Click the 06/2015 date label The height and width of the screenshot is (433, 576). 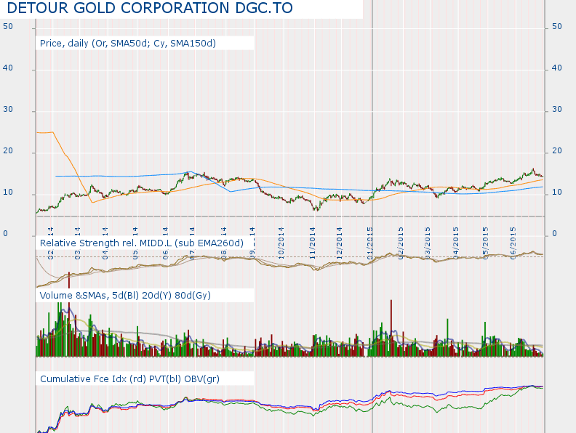click(x=513, y=243)
